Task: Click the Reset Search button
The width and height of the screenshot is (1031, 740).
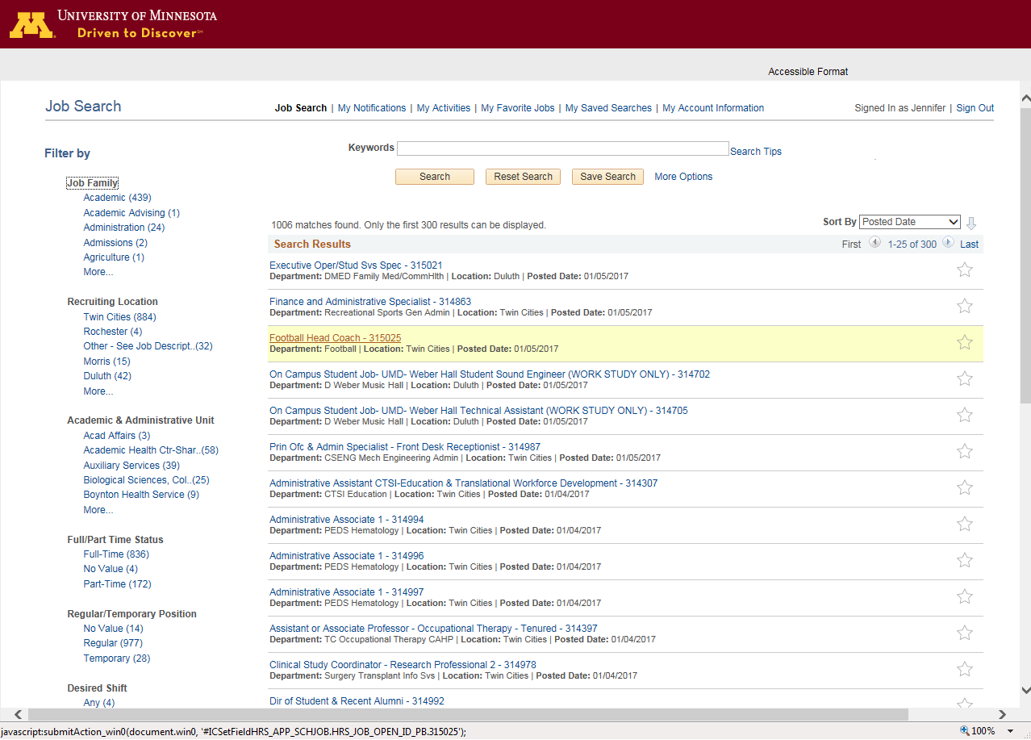Action: 523,176
